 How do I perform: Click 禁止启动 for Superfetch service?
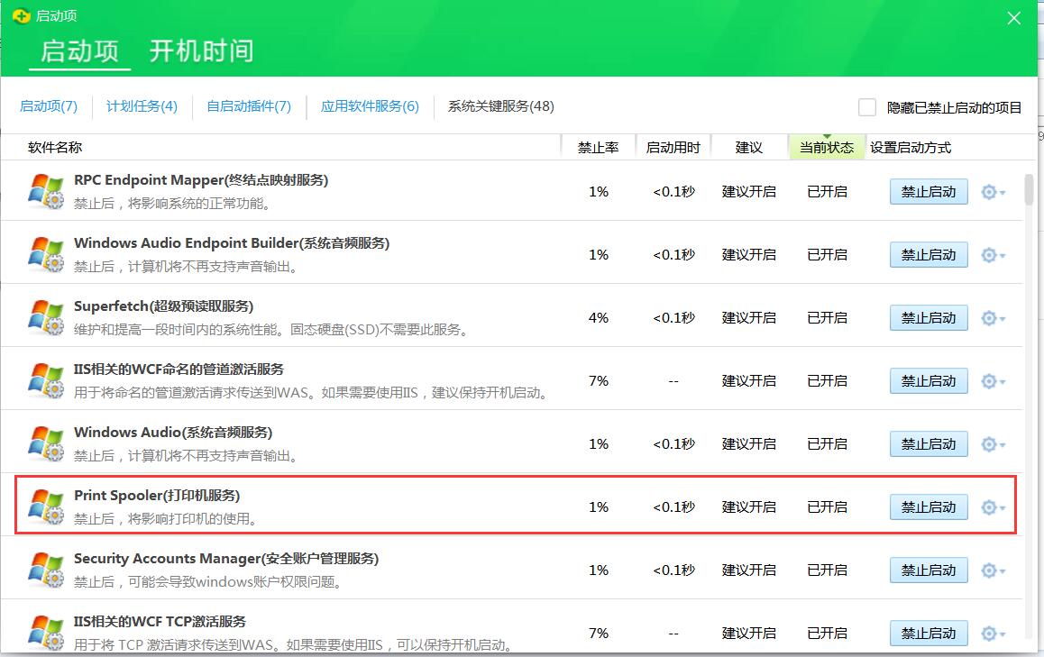tap(929, 317)
